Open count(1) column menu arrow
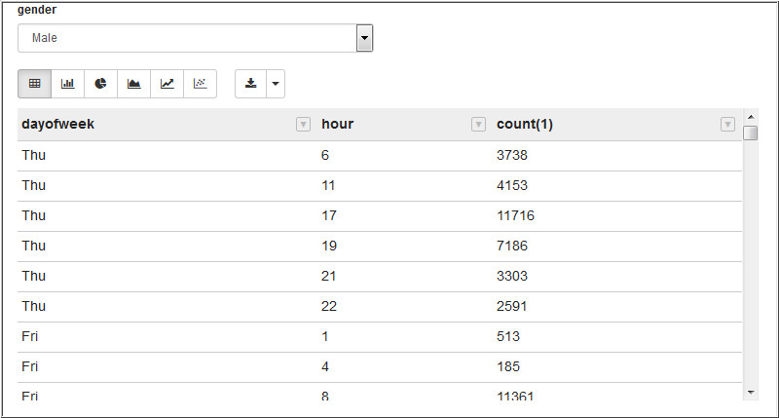Viewport: 779px width, 418px height. (x=727, y=125)
